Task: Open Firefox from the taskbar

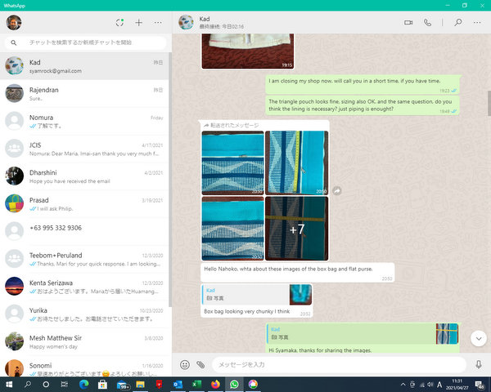Action: pos(215,385)
